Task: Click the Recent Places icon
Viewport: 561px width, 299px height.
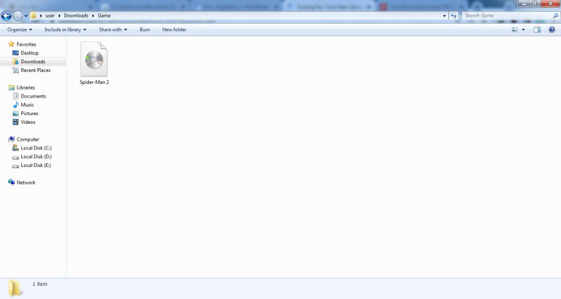Action: point(16,70)
